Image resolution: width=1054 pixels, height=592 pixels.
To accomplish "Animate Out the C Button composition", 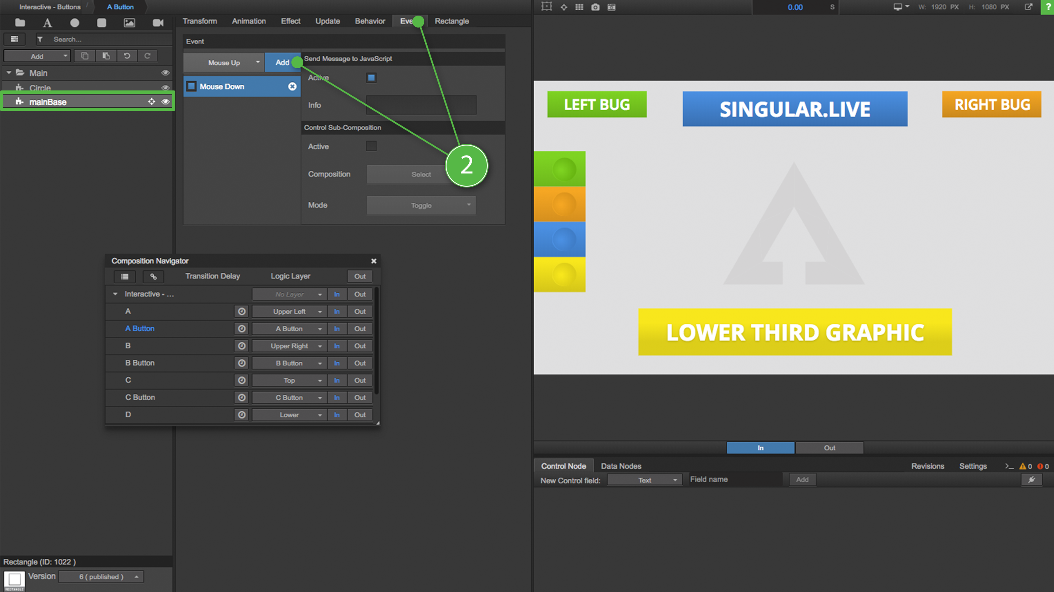I will tap(360, 398).
